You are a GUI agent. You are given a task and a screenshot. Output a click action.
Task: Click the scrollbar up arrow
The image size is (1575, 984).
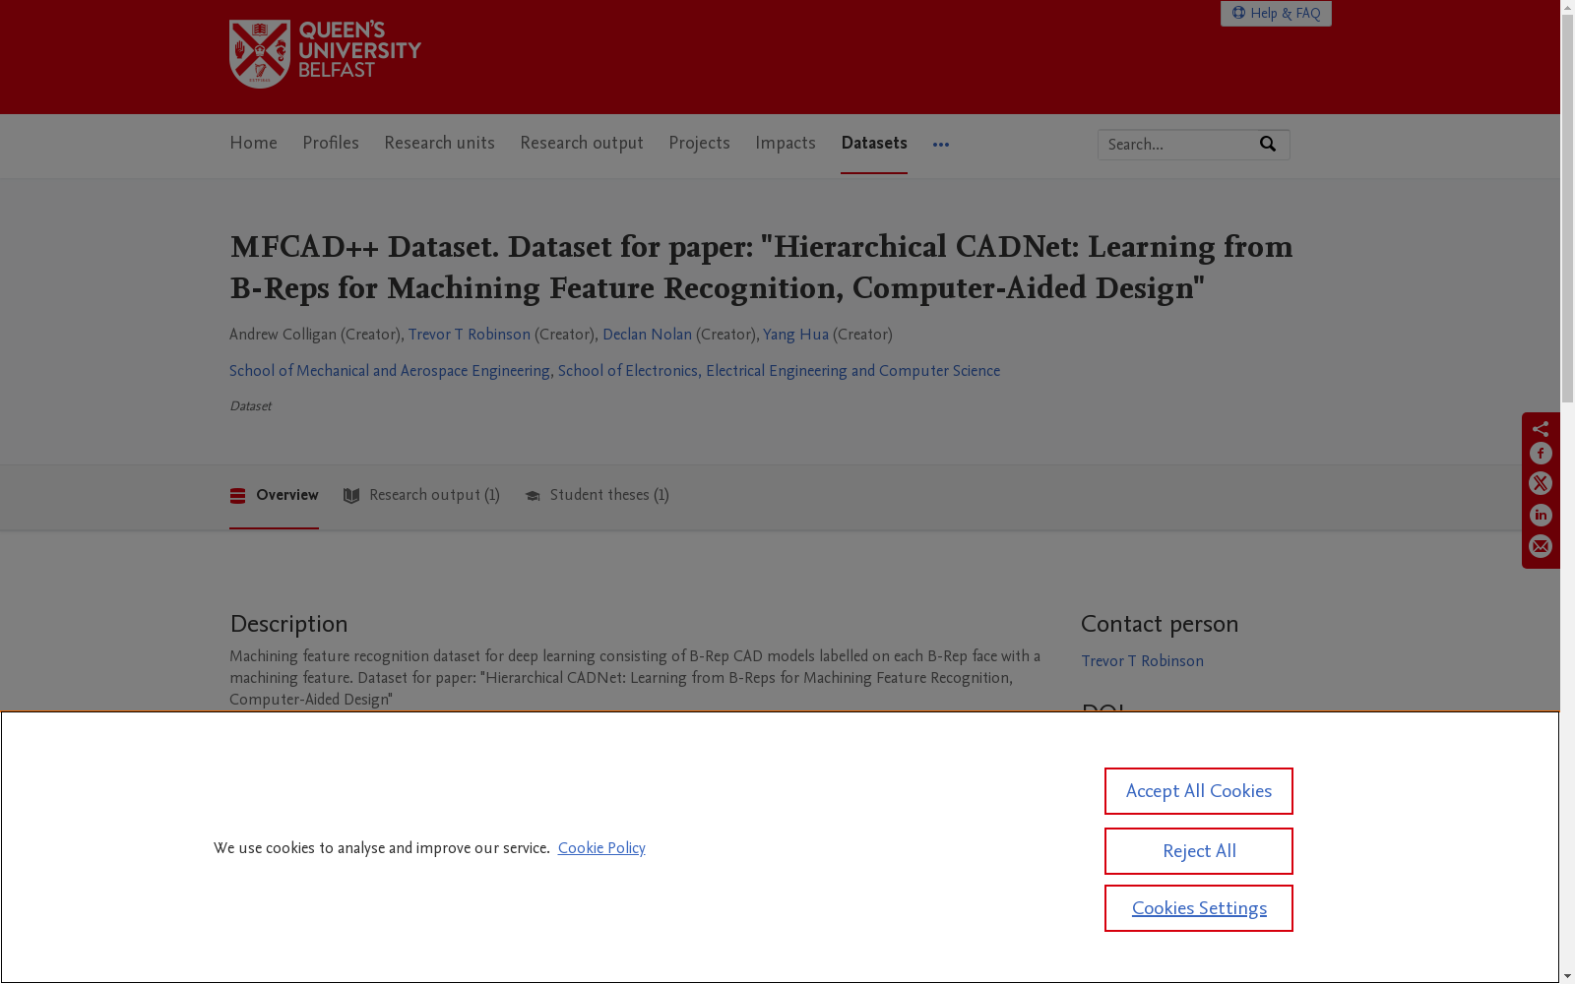coord(1567,8)
